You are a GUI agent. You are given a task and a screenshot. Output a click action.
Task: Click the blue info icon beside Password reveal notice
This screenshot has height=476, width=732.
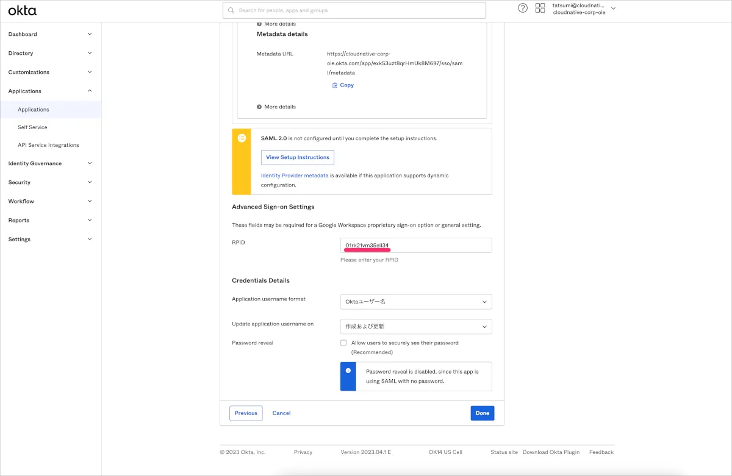(348, 371)
